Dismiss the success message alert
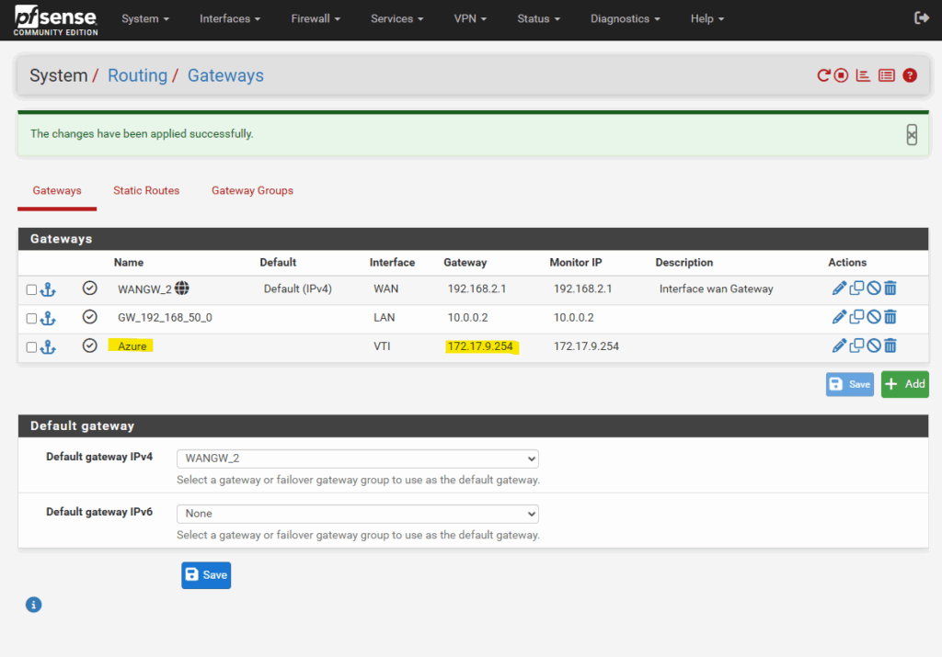Image resolution: width=942 pixels, height=657 pixels. tap(912, 134)
